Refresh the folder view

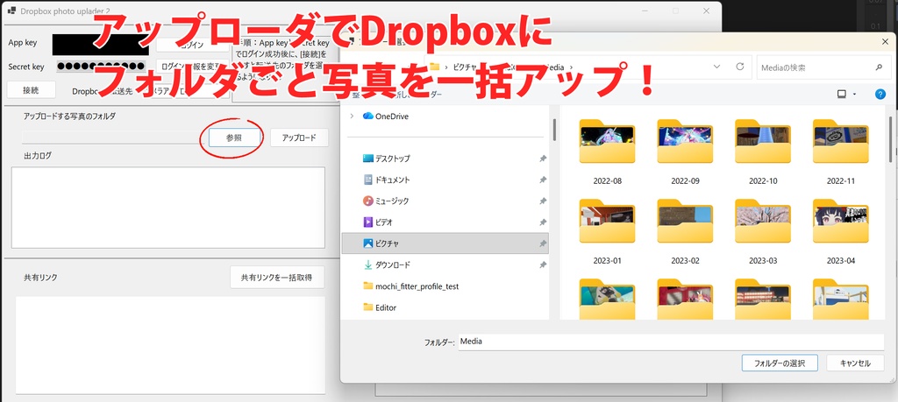click(739, 67)
